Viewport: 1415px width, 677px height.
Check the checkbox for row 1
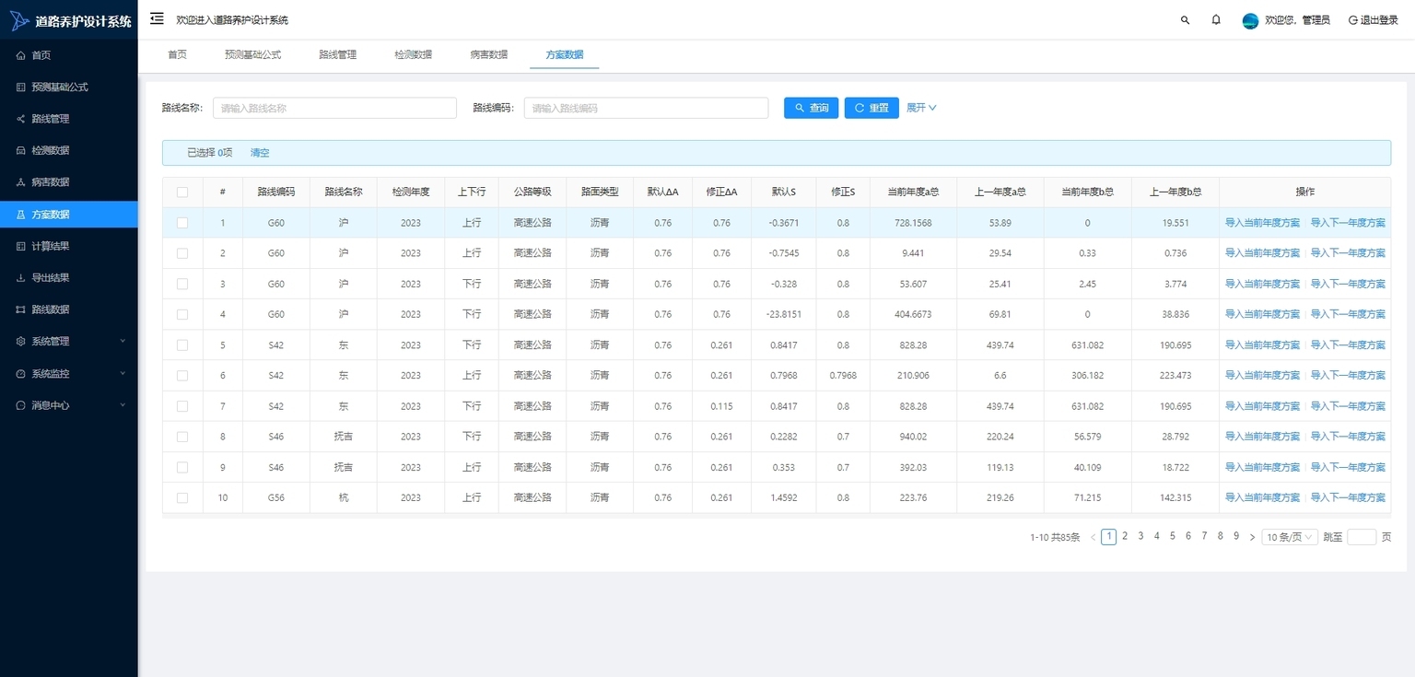(182, 223)
